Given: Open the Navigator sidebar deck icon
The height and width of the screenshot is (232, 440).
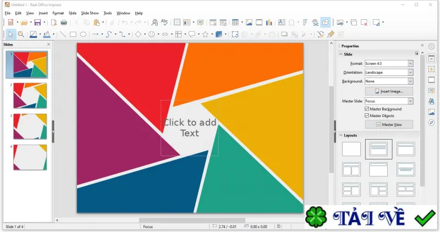Looking at the screenshot, I should (431, 123).
